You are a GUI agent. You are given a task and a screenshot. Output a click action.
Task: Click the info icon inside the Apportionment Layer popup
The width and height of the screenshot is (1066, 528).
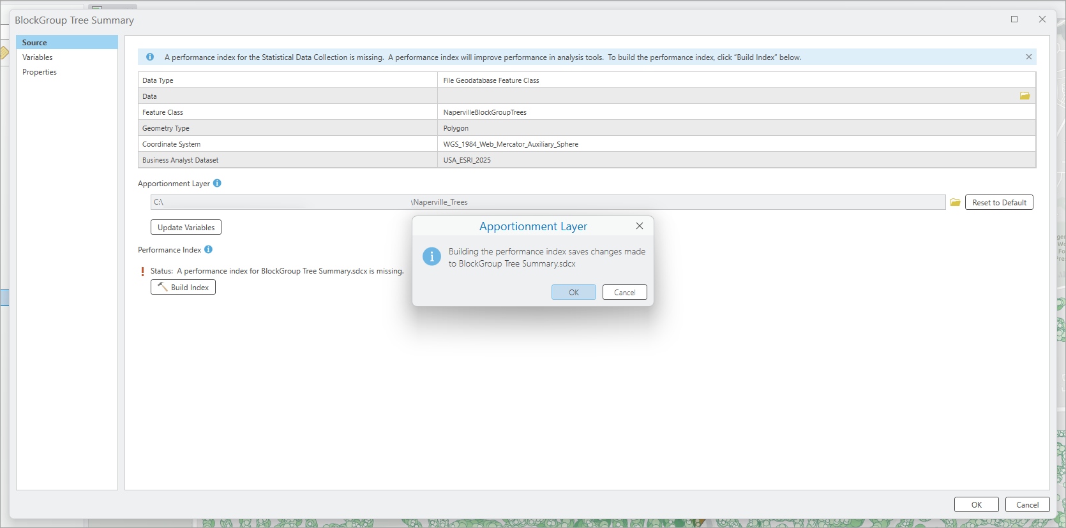(x=432, y=256)
